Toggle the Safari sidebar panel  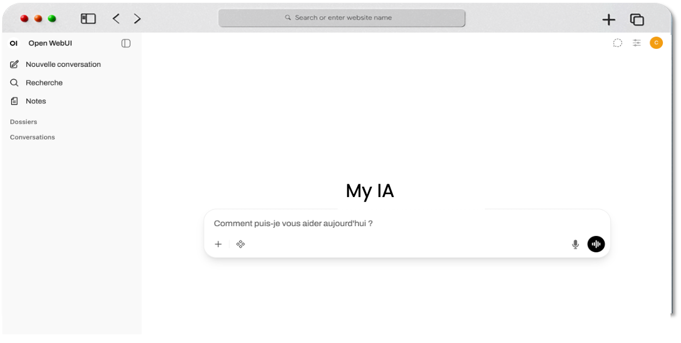pos(88,18)
